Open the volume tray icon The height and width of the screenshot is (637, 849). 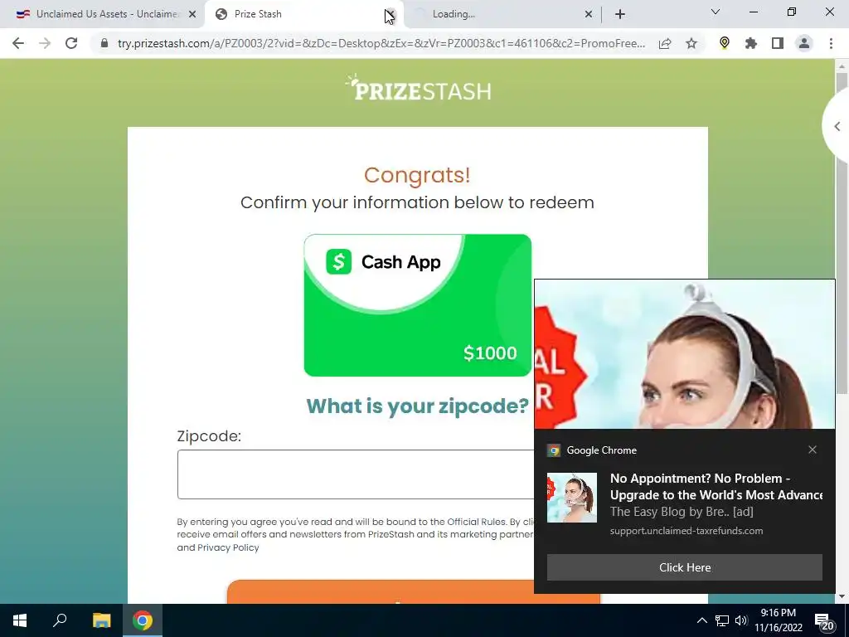coord(741,620)
